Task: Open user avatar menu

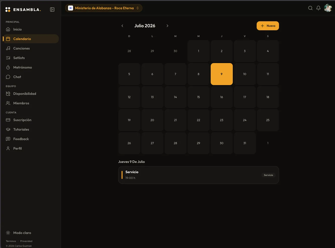Action: click(328, 8)
